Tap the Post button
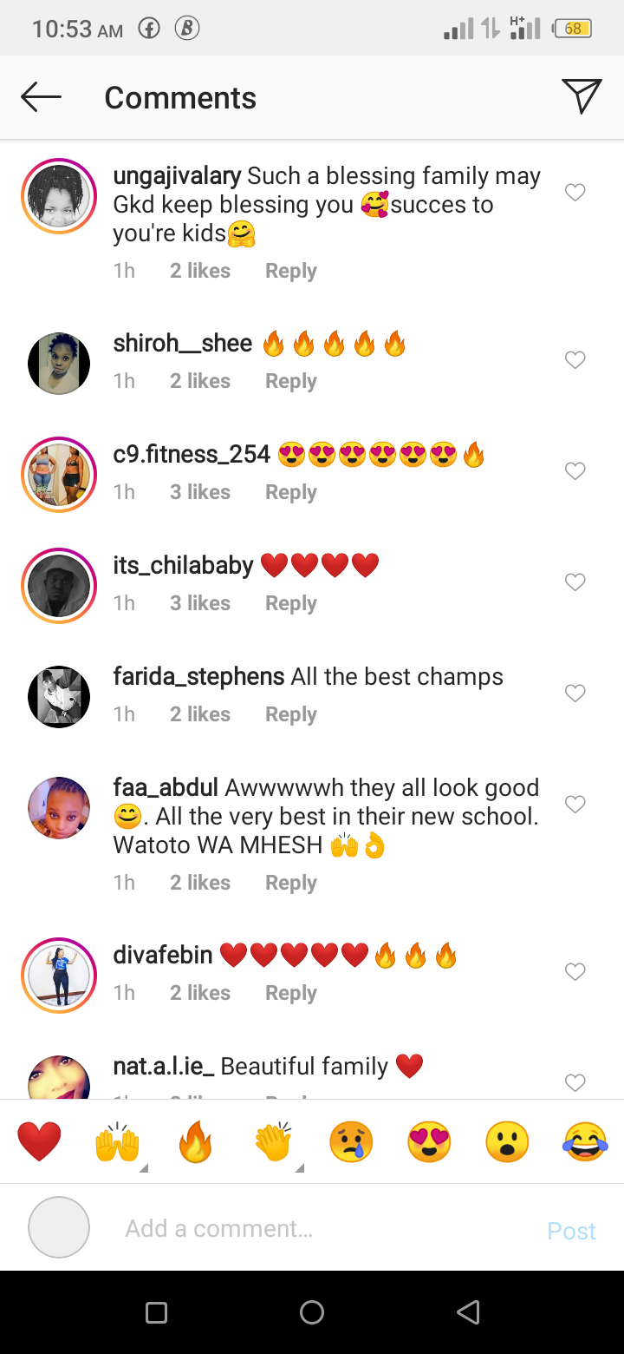 click(571, 1231)
